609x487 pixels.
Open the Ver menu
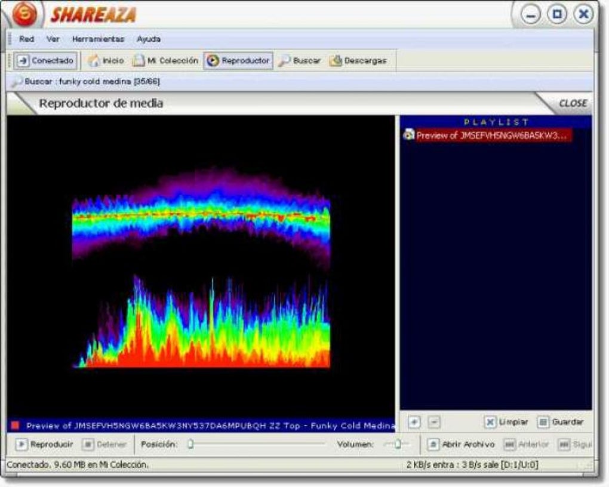tap(53, 39)
